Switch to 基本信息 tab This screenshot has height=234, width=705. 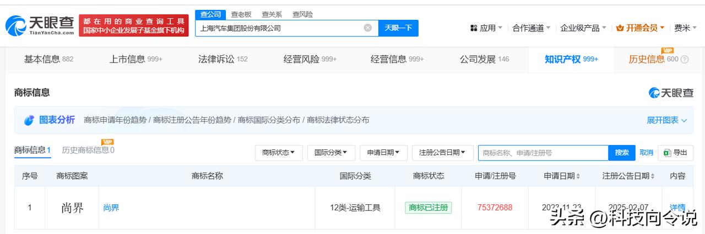(48, 59)
